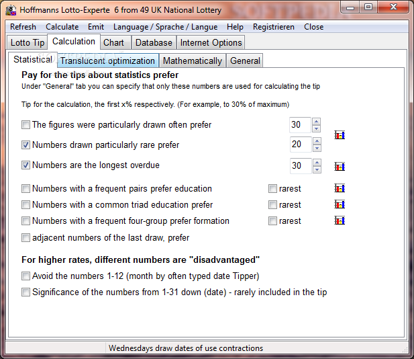Decrease the longest overdue percentage spinner

click(x=317, y=169)
